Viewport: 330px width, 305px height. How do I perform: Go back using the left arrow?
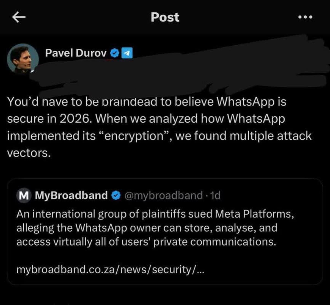(x=19, y=17)
